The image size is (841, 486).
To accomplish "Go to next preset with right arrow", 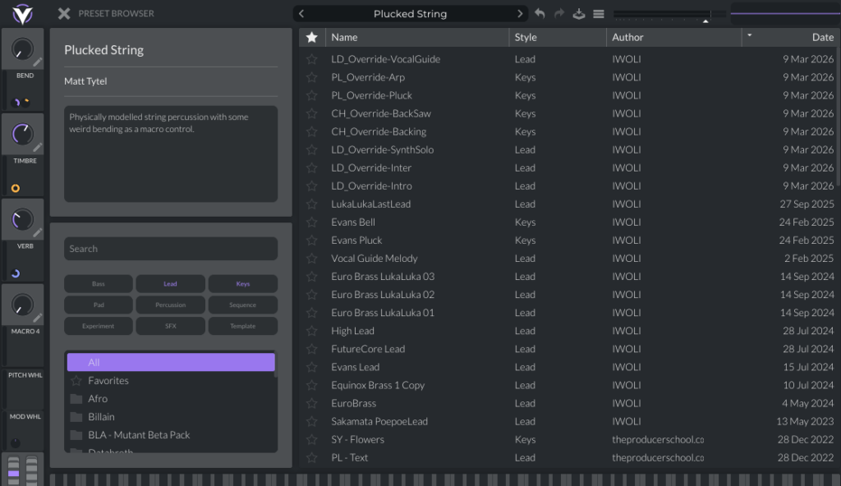I will 520,14.
